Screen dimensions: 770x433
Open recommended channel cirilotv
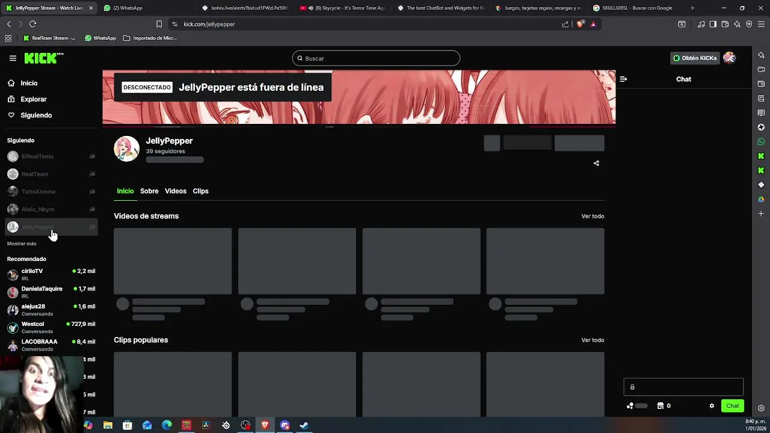click(51, 274)
